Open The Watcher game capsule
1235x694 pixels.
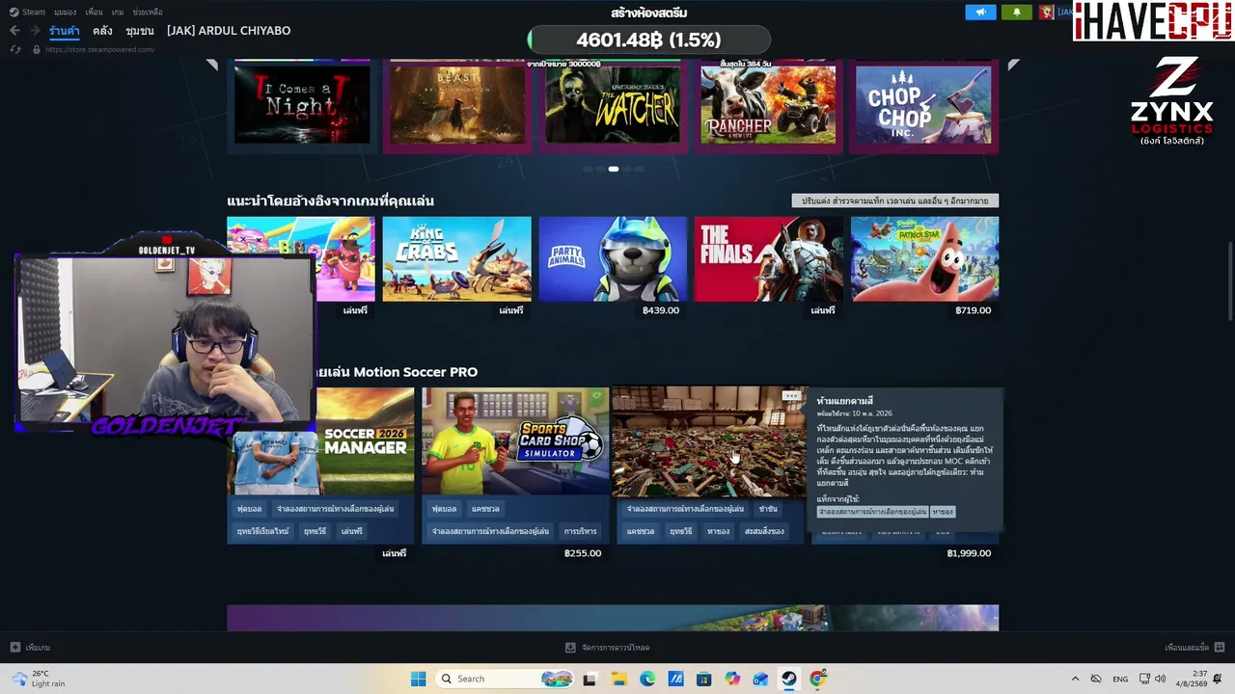(x=612, y=104)
